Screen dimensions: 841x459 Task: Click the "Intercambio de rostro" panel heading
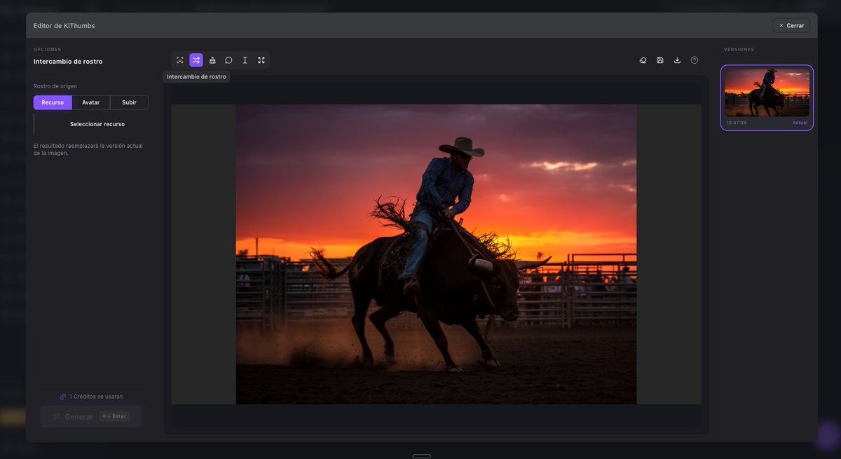pos(68,62)
